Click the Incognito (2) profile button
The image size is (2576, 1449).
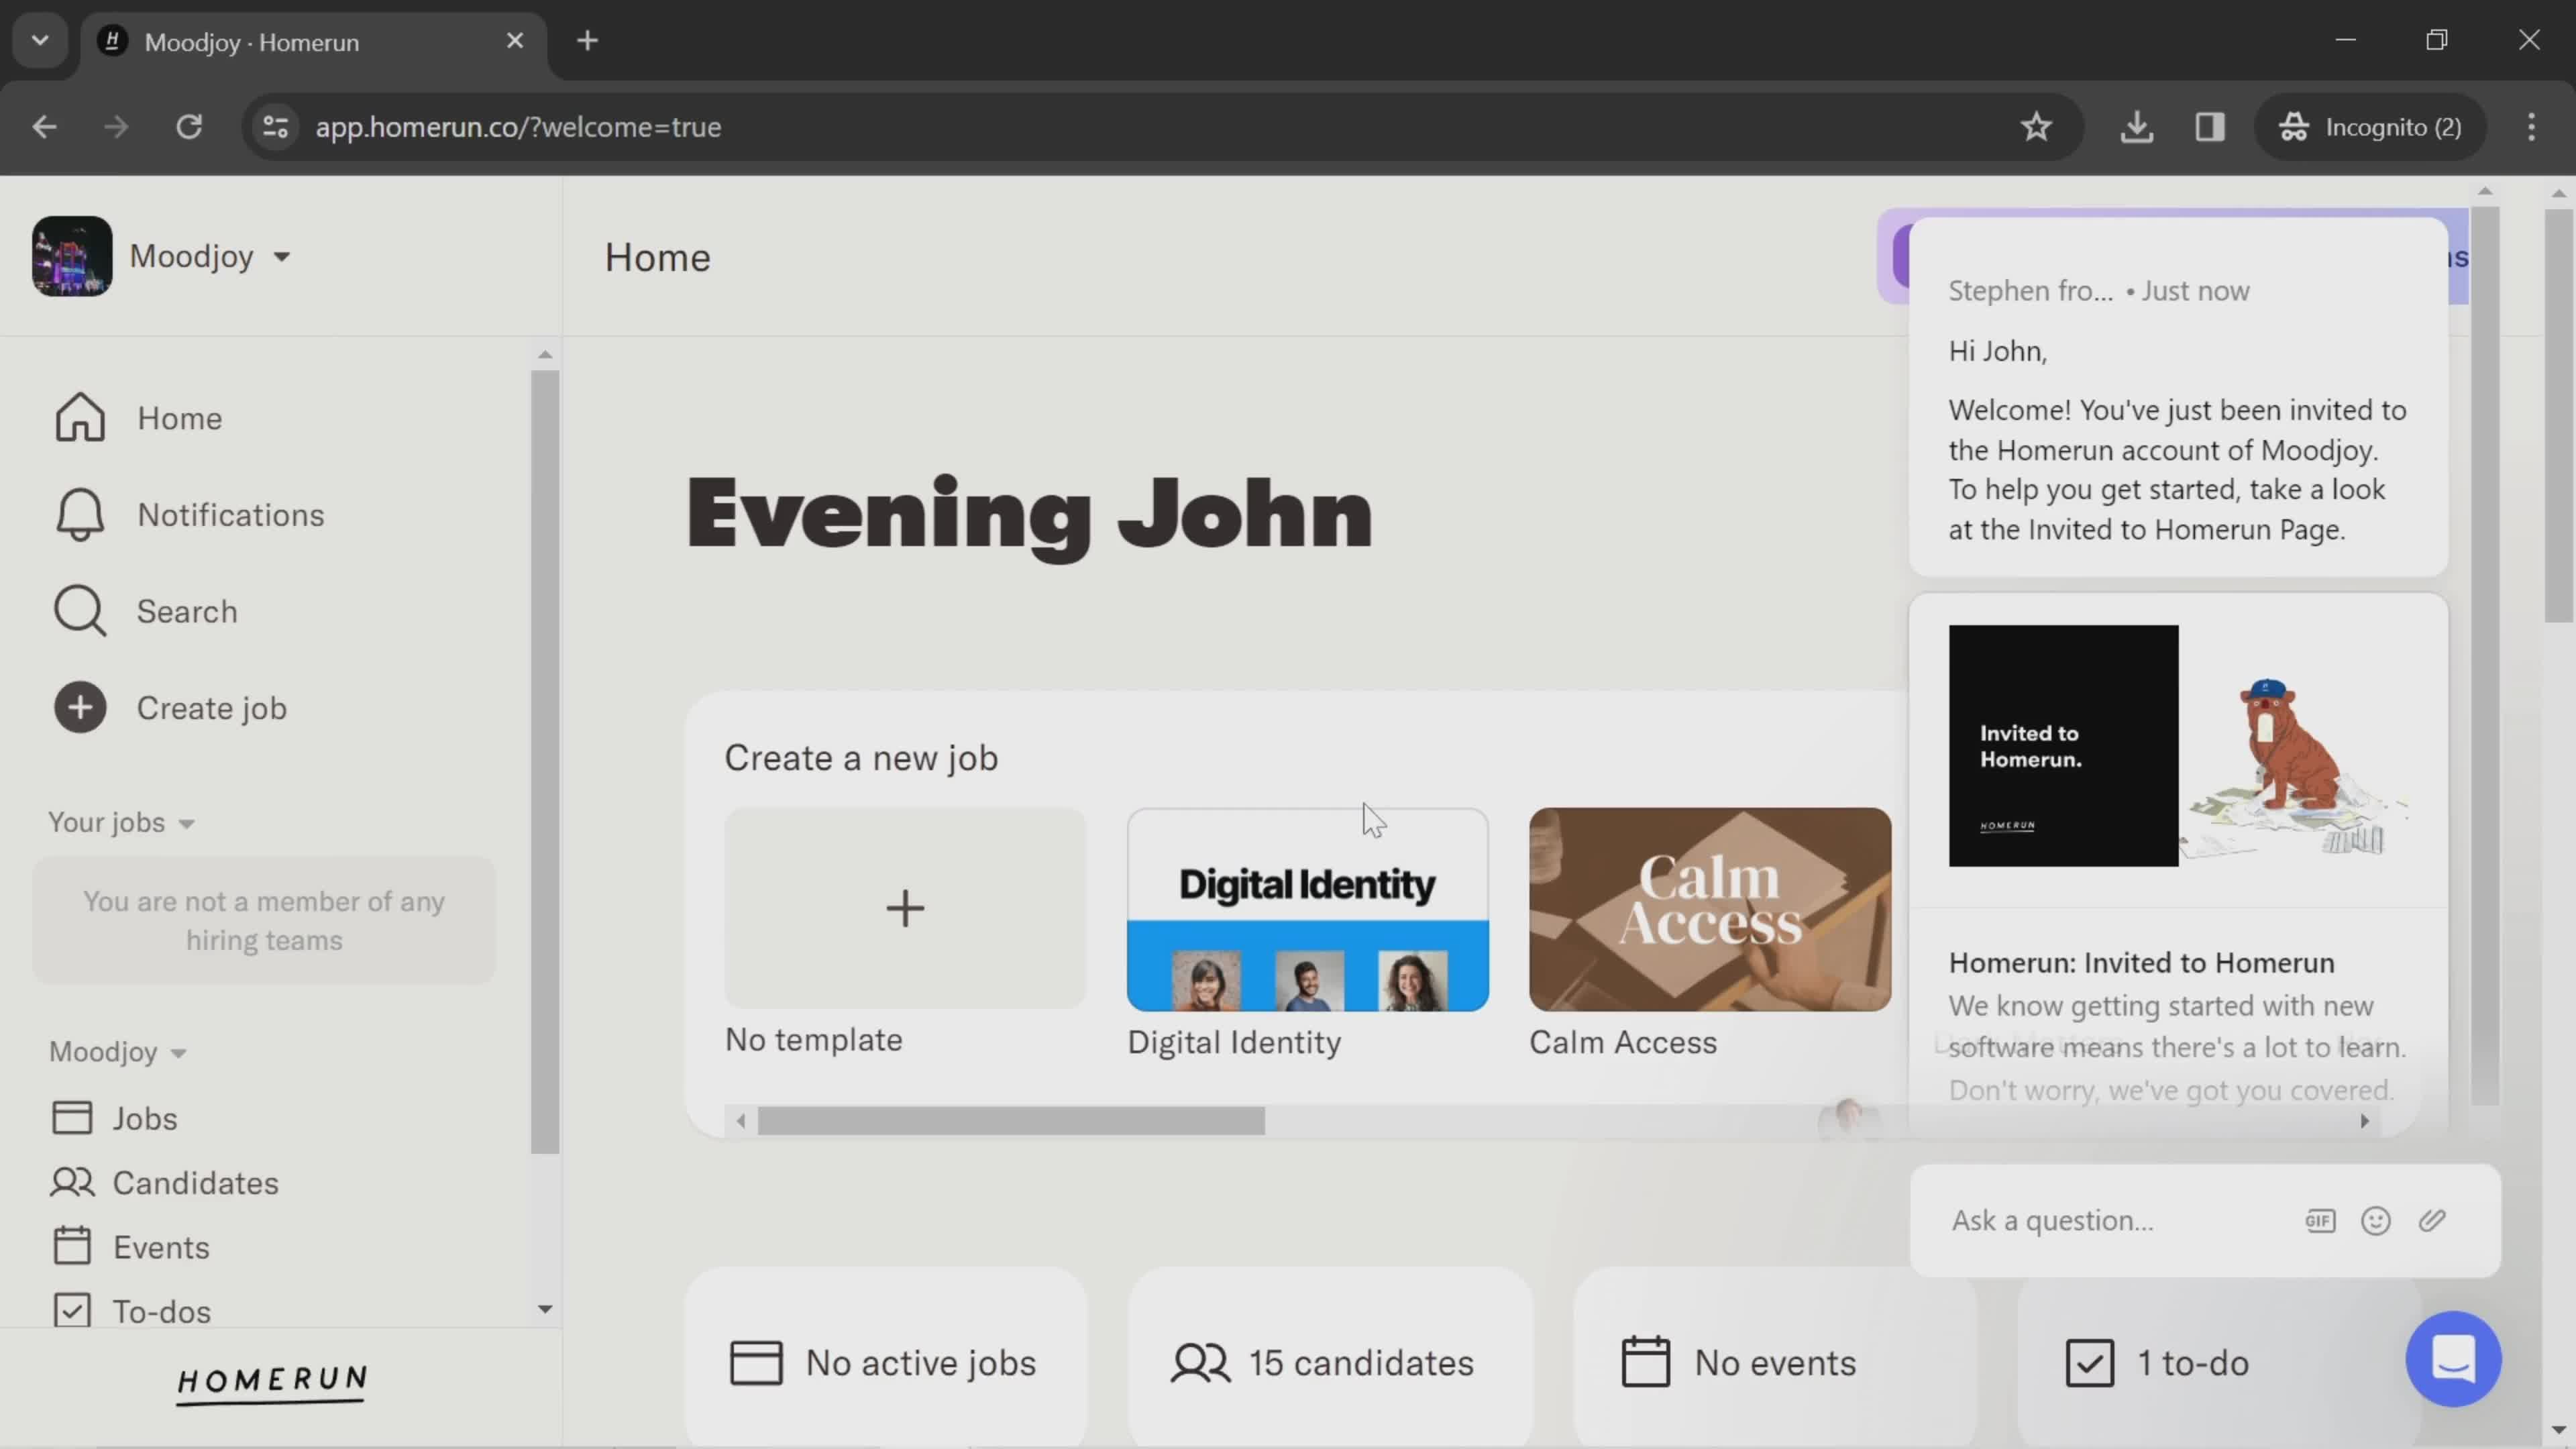2370,127
